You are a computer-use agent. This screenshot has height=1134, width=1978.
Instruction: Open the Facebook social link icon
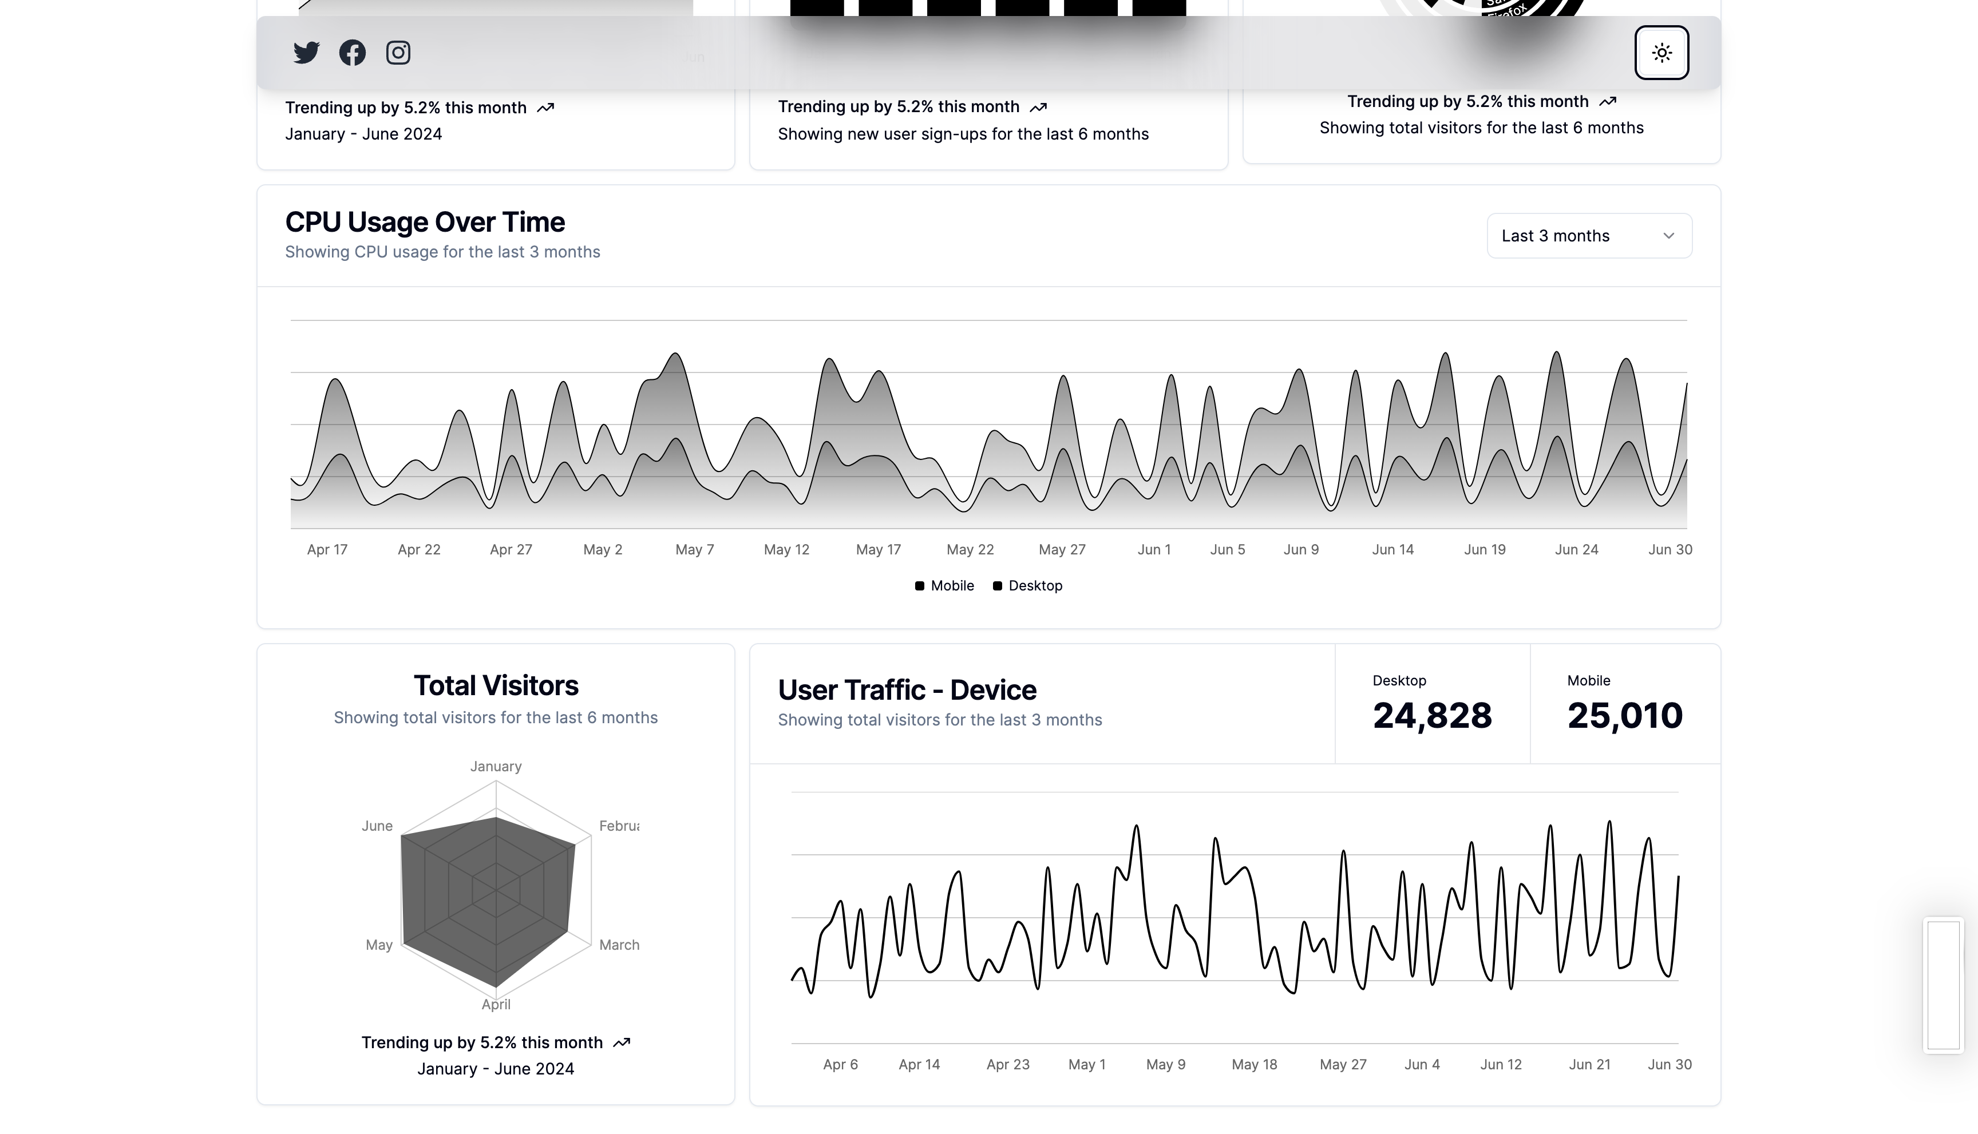click(352, 52)
